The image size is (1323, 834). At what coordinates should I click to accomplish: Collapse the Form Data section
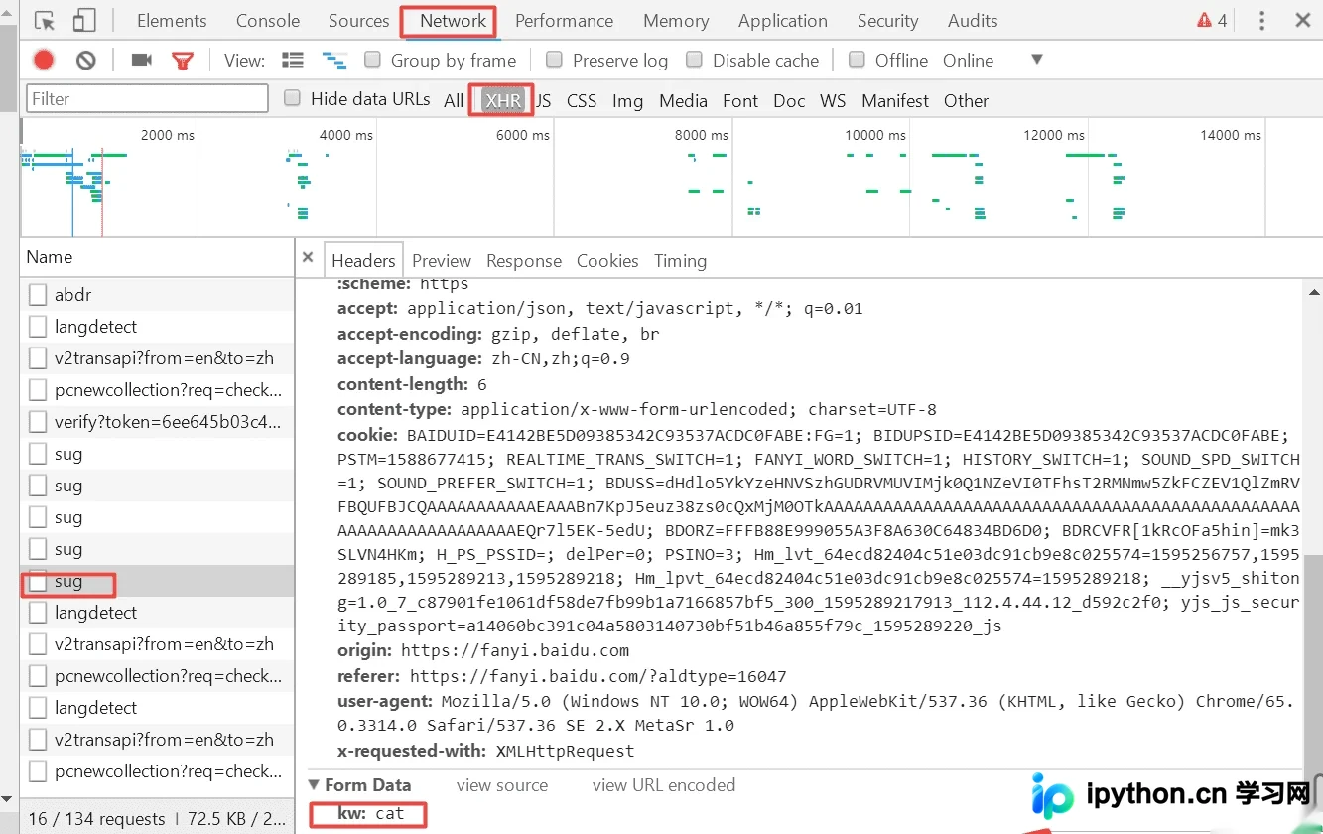pos(315,785)
